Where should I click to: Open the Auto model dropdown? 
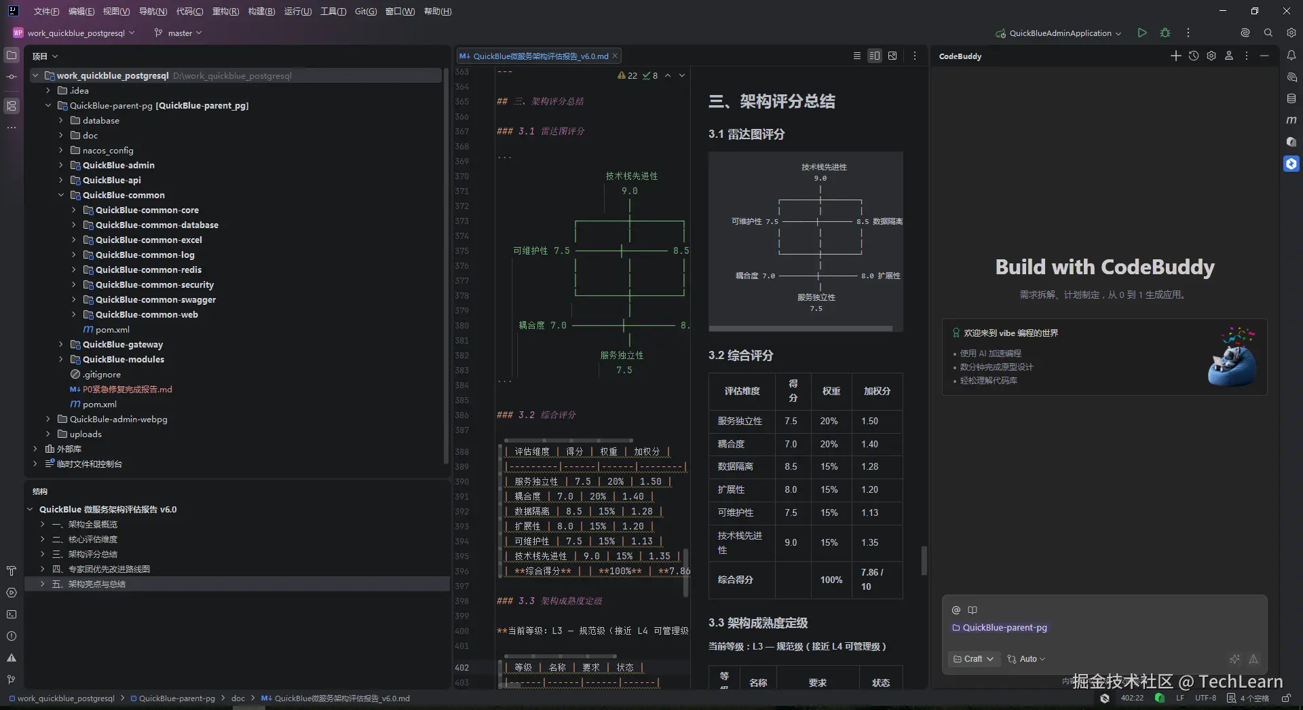(1026, 659)
